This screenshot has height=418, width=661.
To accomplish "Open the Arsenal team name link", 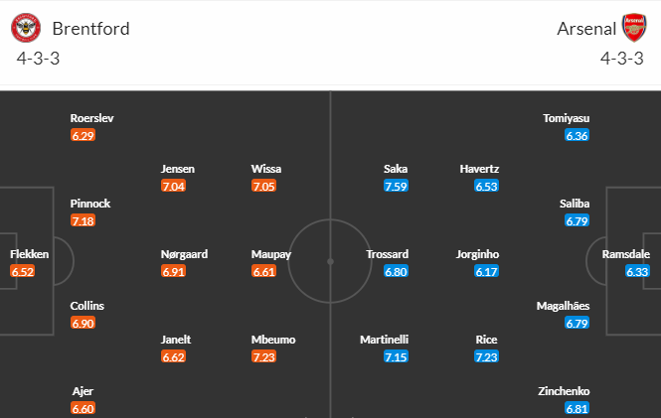I will pyautogui.click(x=586, y=29).
